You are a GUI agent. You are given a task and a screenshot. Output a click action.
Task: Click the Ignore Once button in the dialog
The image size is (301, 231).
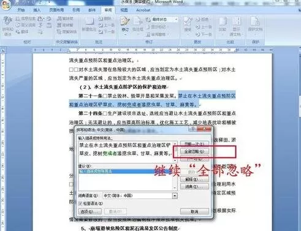(x=194, y=144)
